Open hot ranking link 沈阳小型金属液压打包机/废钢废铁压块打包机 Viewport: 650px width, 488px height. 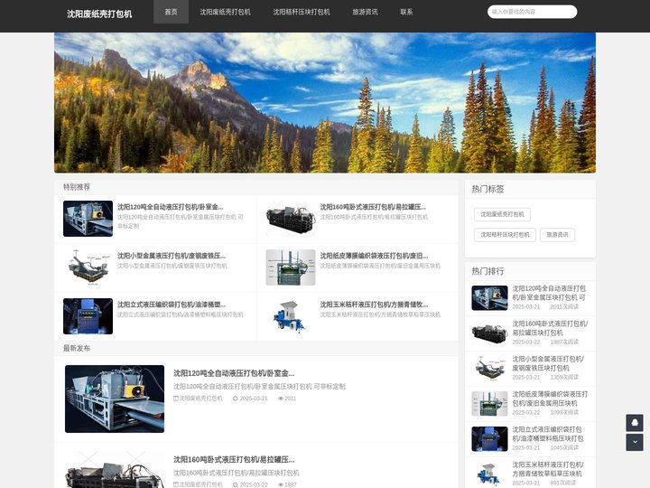point(548,363)
